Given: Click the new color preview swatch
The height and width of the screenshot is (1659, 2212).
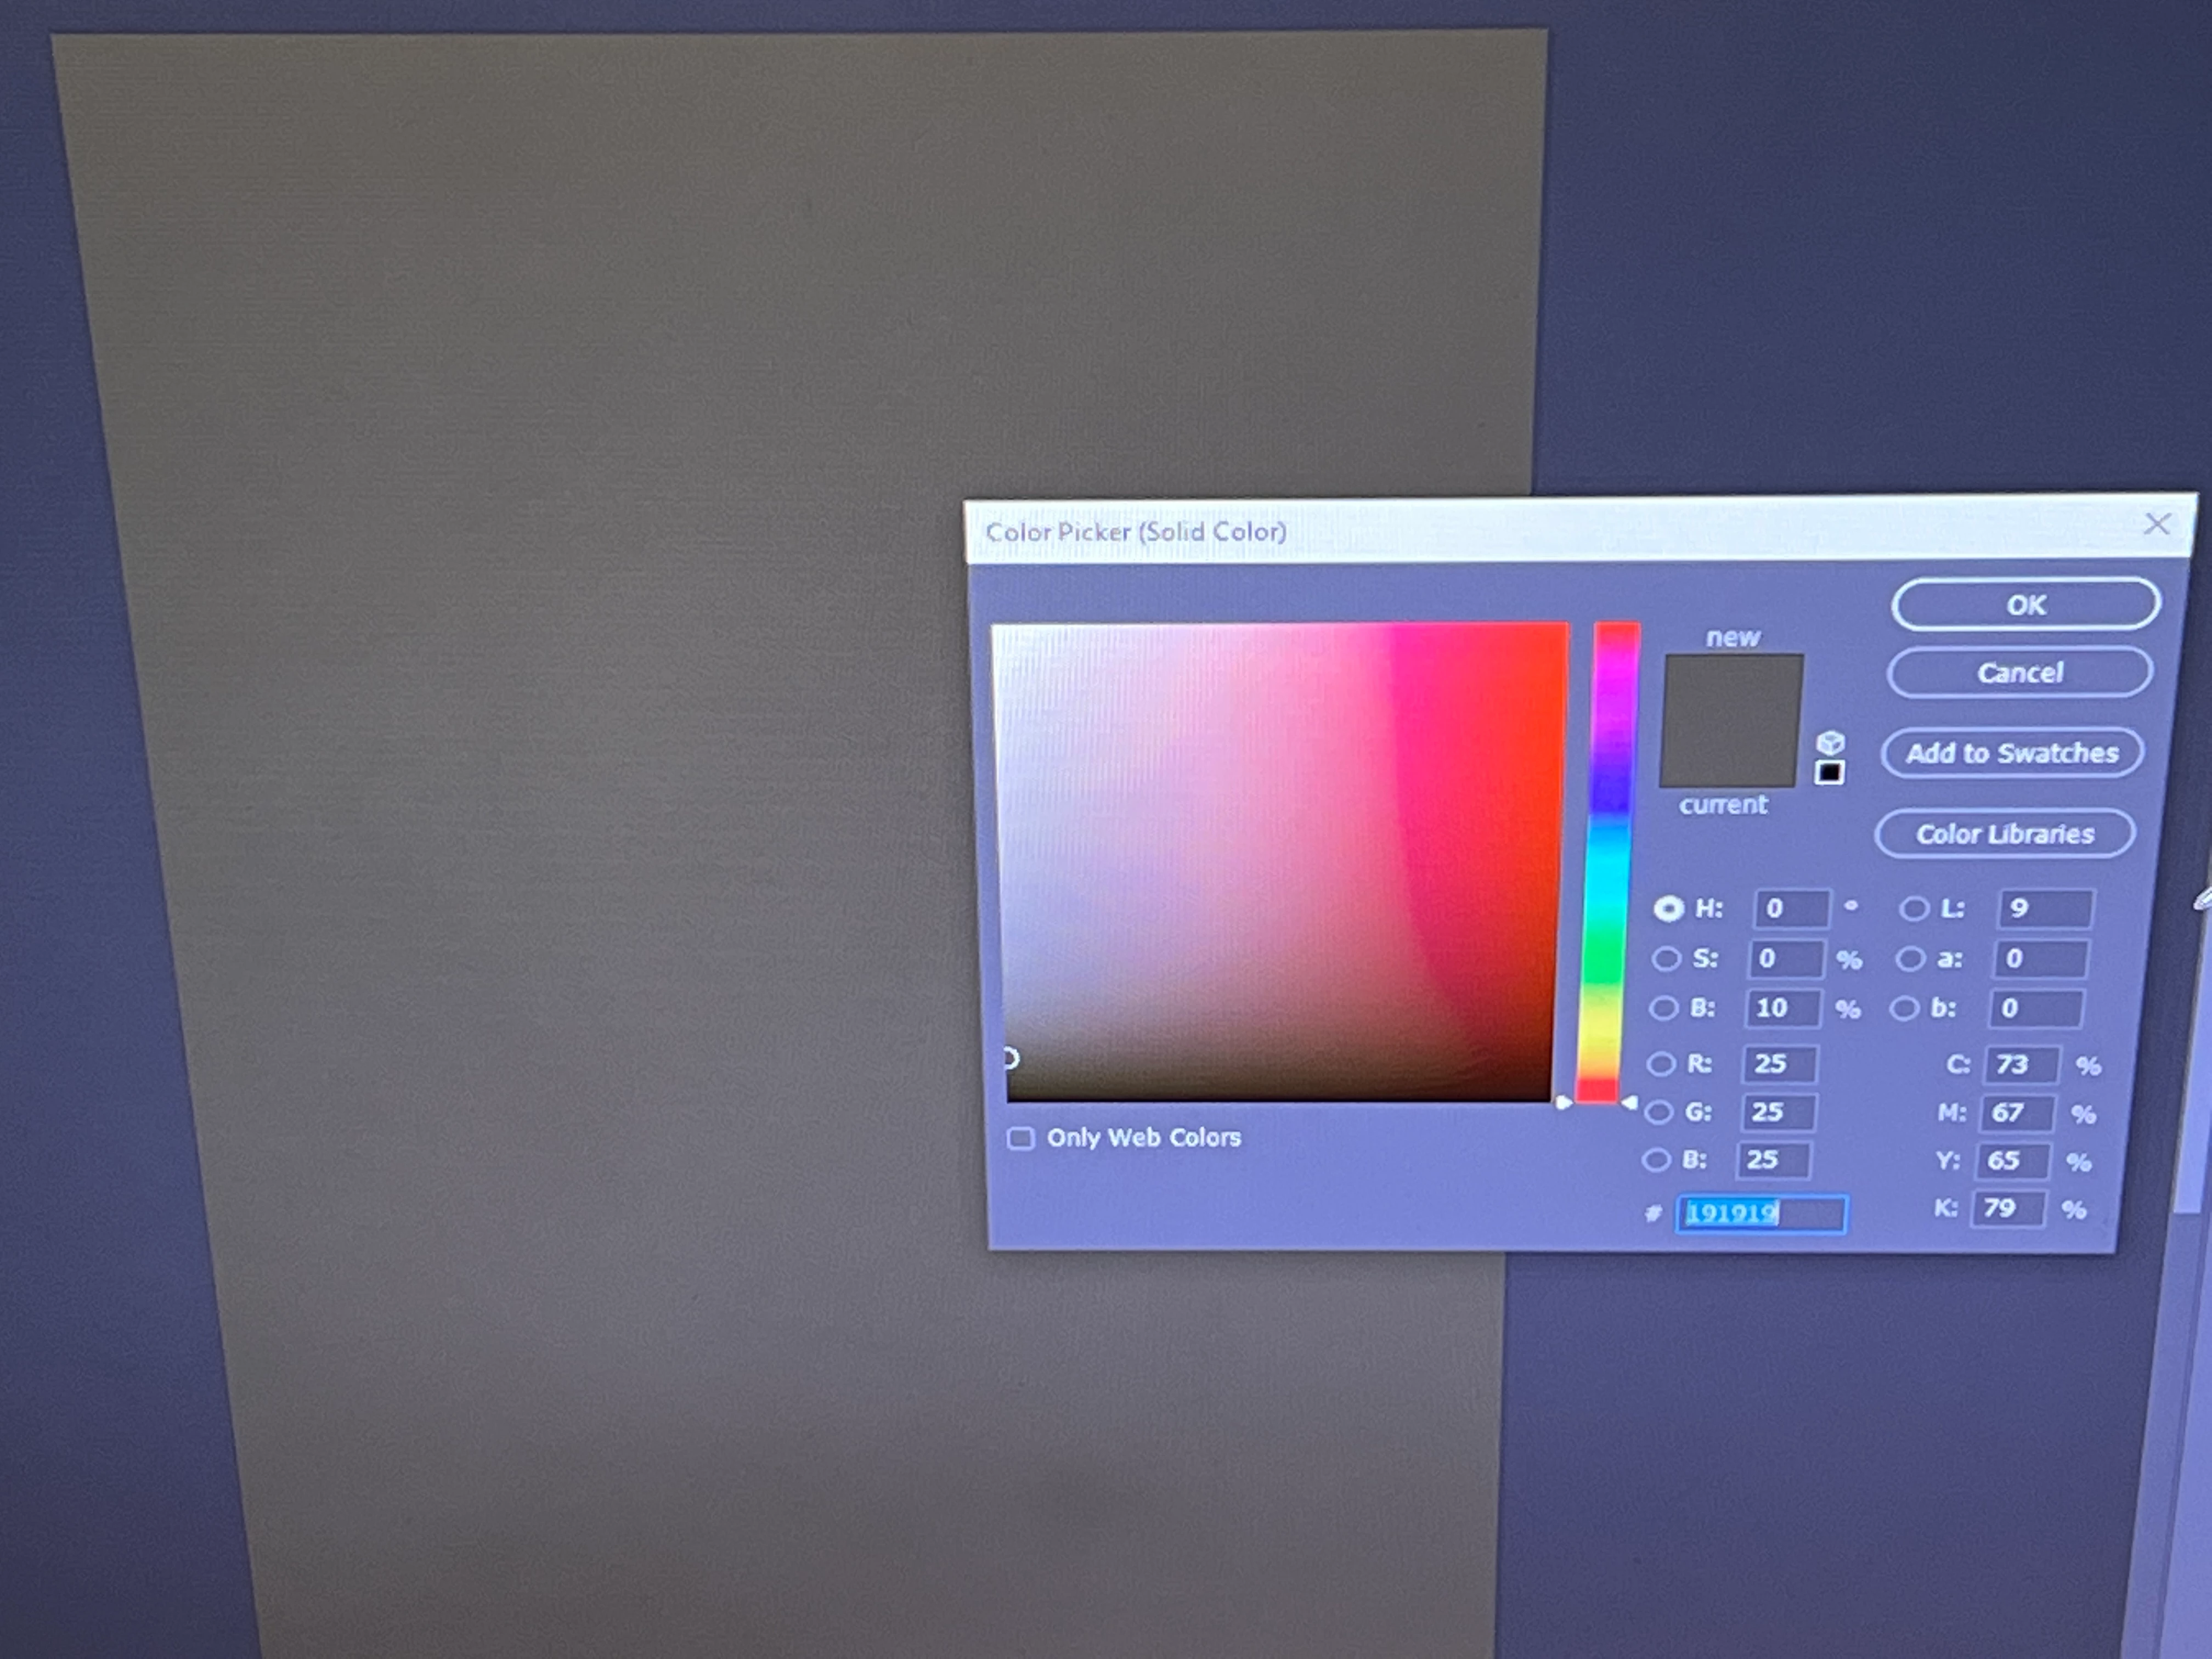Looking at the screenshot, I should pyautogui.click(x=1733, y=688).
